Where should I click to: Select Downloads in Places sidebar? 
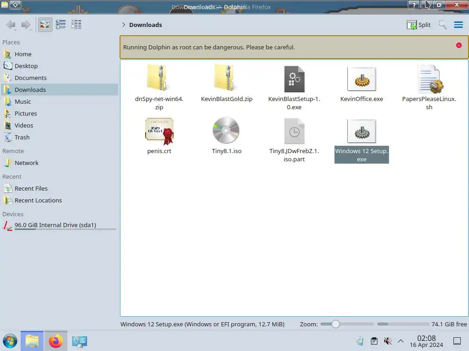tap(59, 90)
